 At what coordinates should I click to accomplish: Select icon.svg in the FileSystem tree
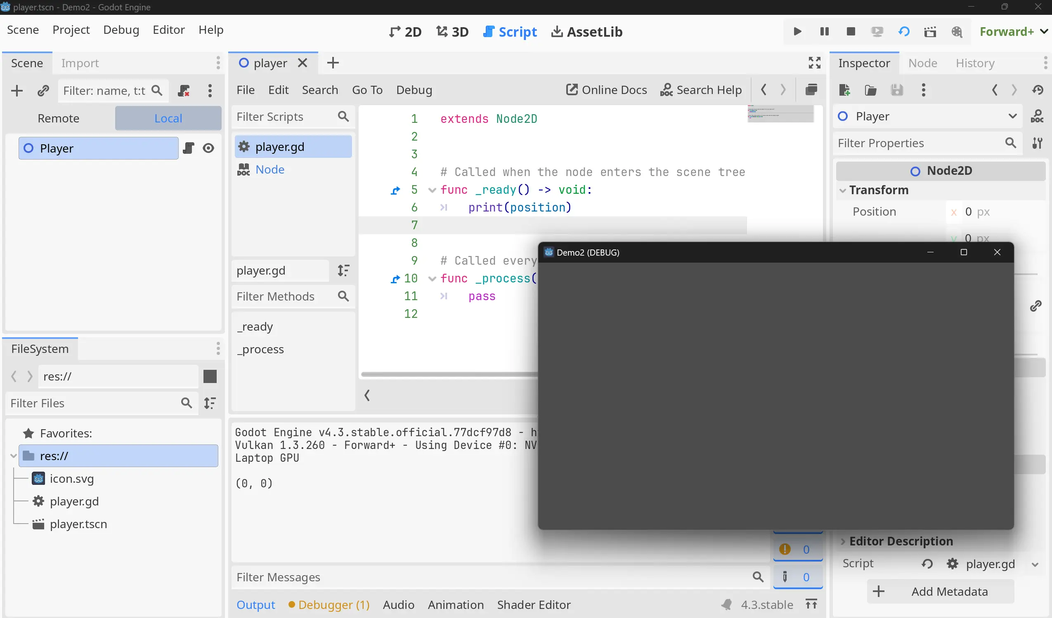[71, 479]
